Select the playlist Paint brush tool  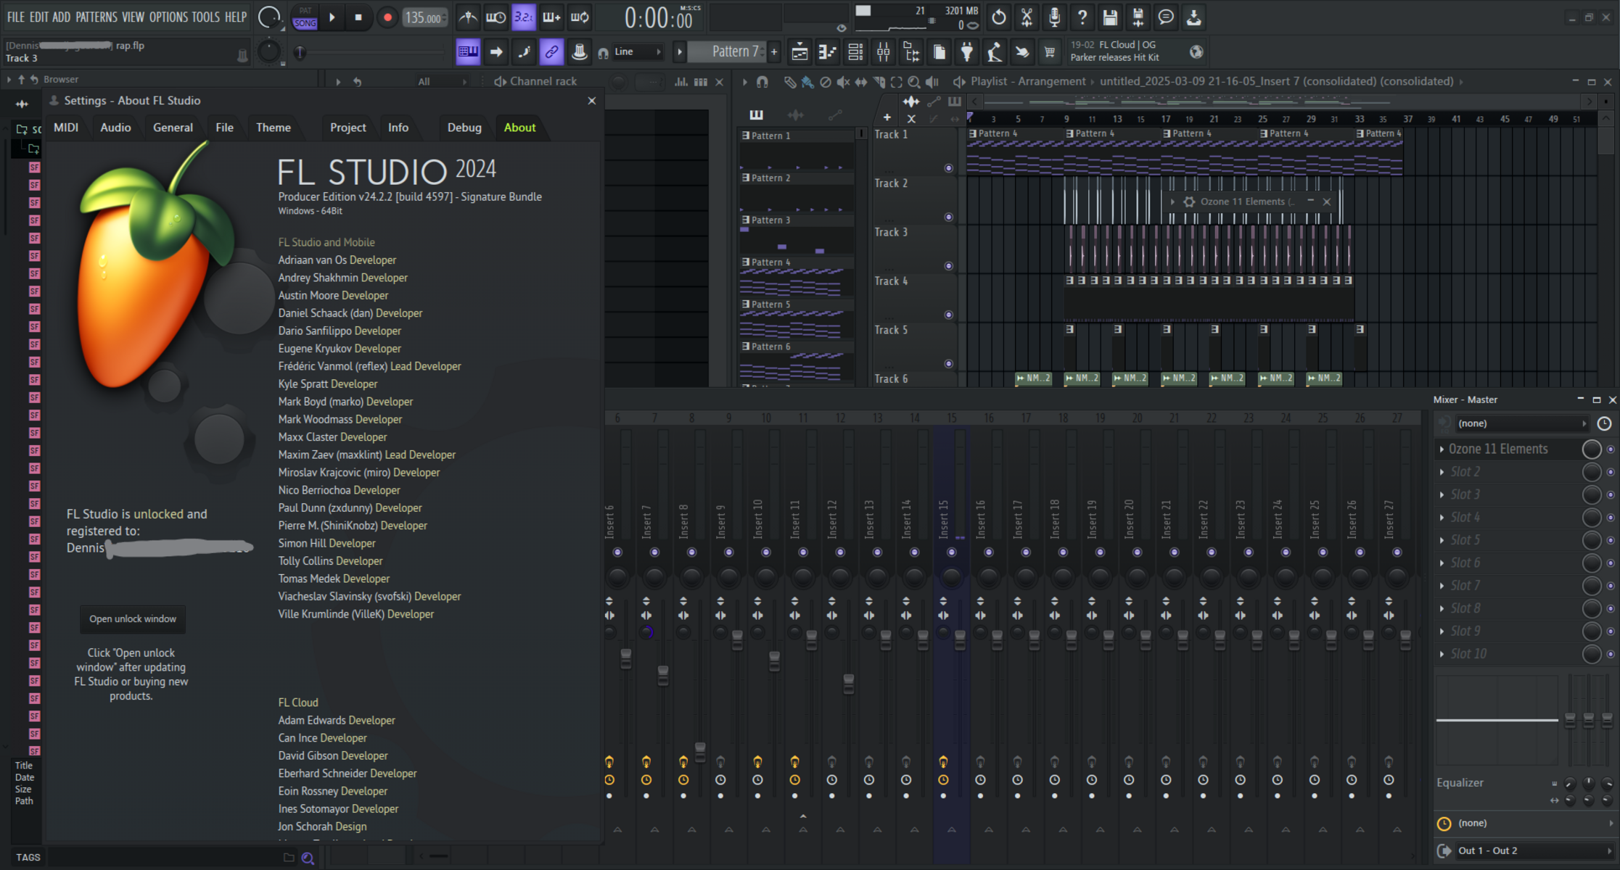click(x=807, y=82)
